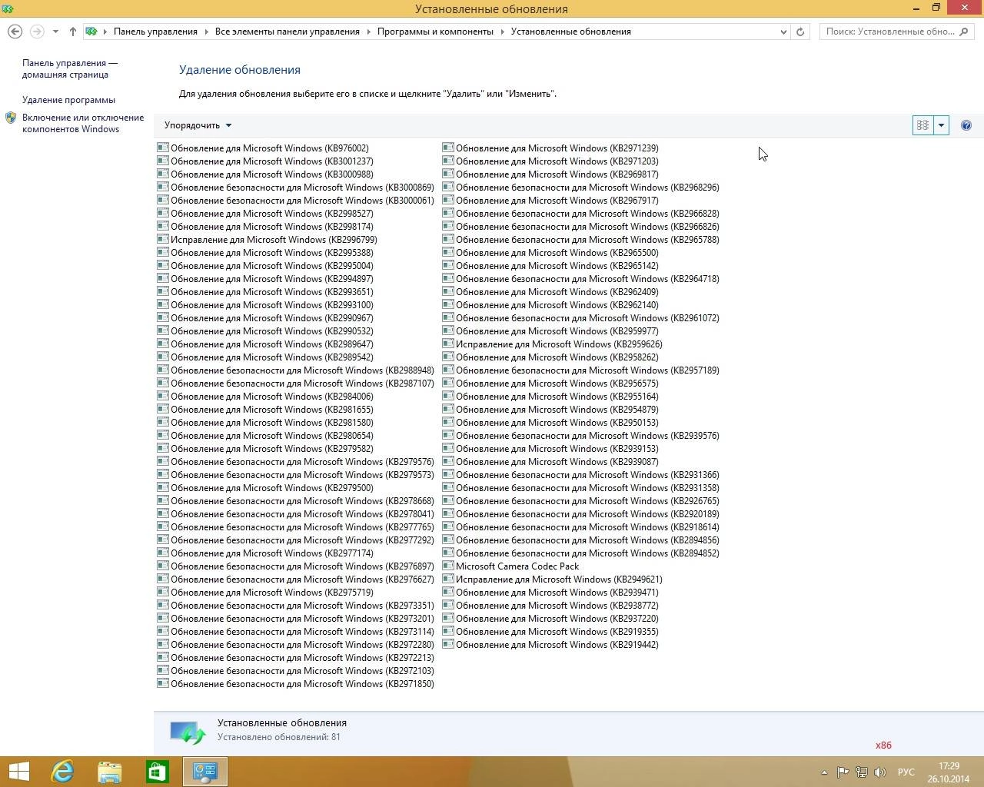Screen dimensions: 984x787
Task: Select security update KB2988948
Action: tap(295, 370)
